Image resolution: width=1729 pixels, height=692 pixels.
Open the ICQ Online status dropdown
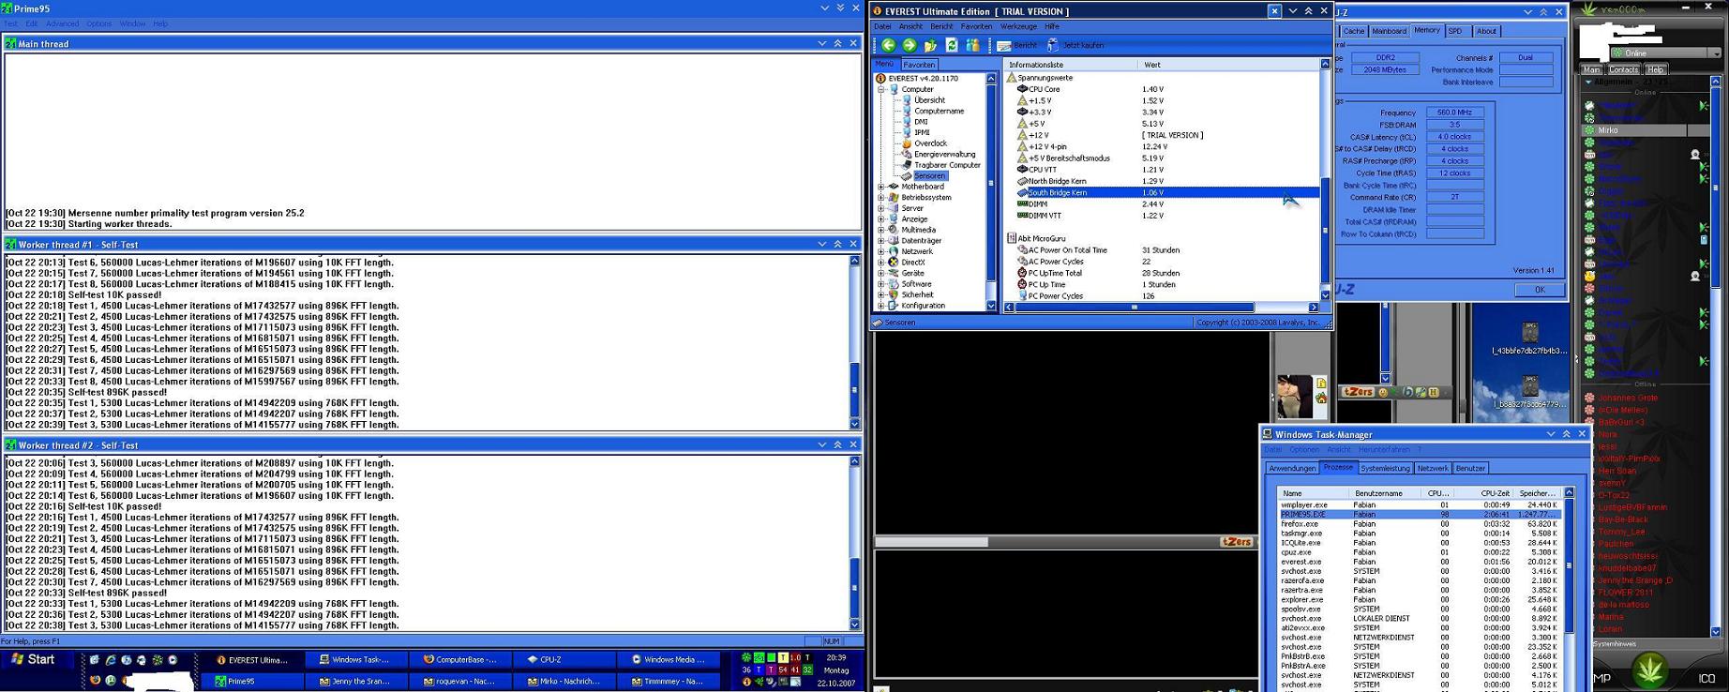(x=1716, y=53)
